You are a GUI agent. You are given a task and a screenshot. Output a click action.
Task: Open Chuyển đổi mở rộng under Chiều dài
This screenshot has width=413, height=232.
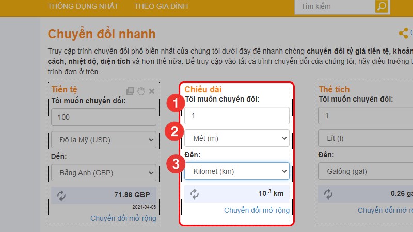(257, 210)
